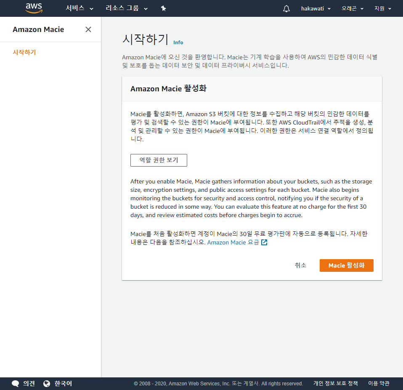The width and height of the screenshot is (403, 390).
Task: Open the 지원 support dropdown
Action: (383, 8)
